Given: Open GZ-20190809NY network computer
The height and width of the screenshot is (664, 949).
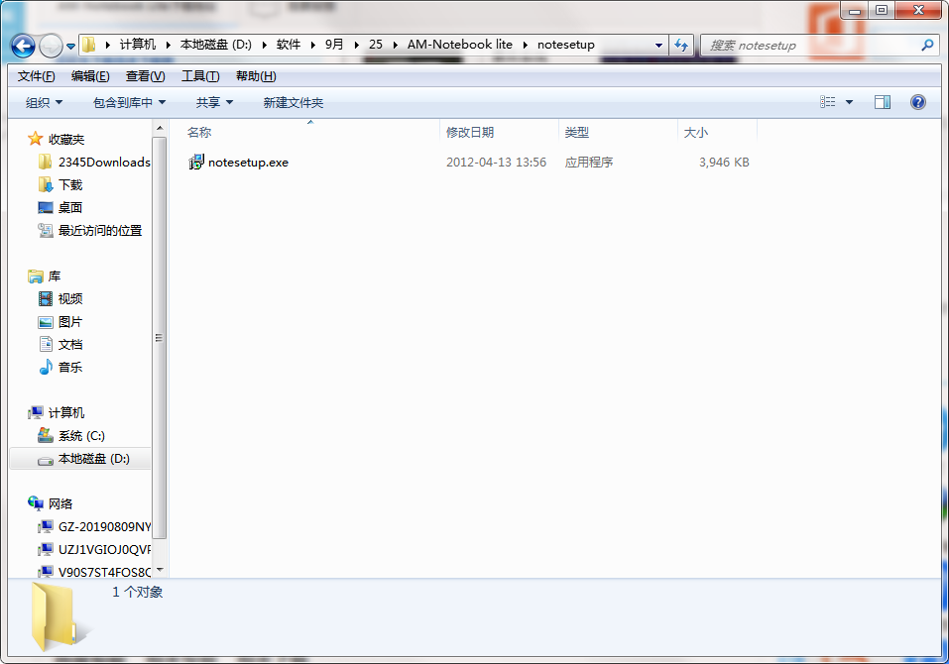Looking at the screenshot, I should pos(94,526).
